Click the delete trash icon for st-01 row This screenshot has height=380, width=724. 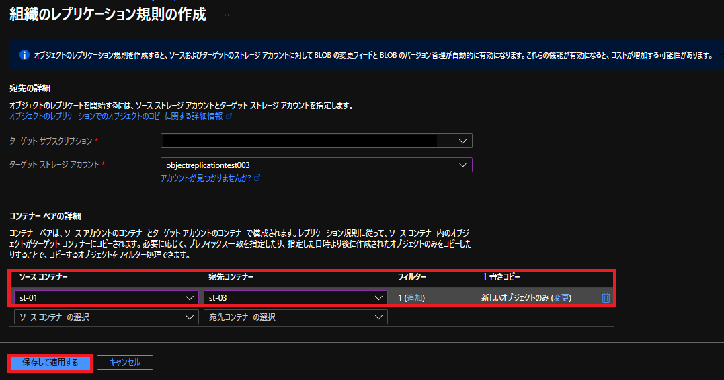[x=606, y=298]
